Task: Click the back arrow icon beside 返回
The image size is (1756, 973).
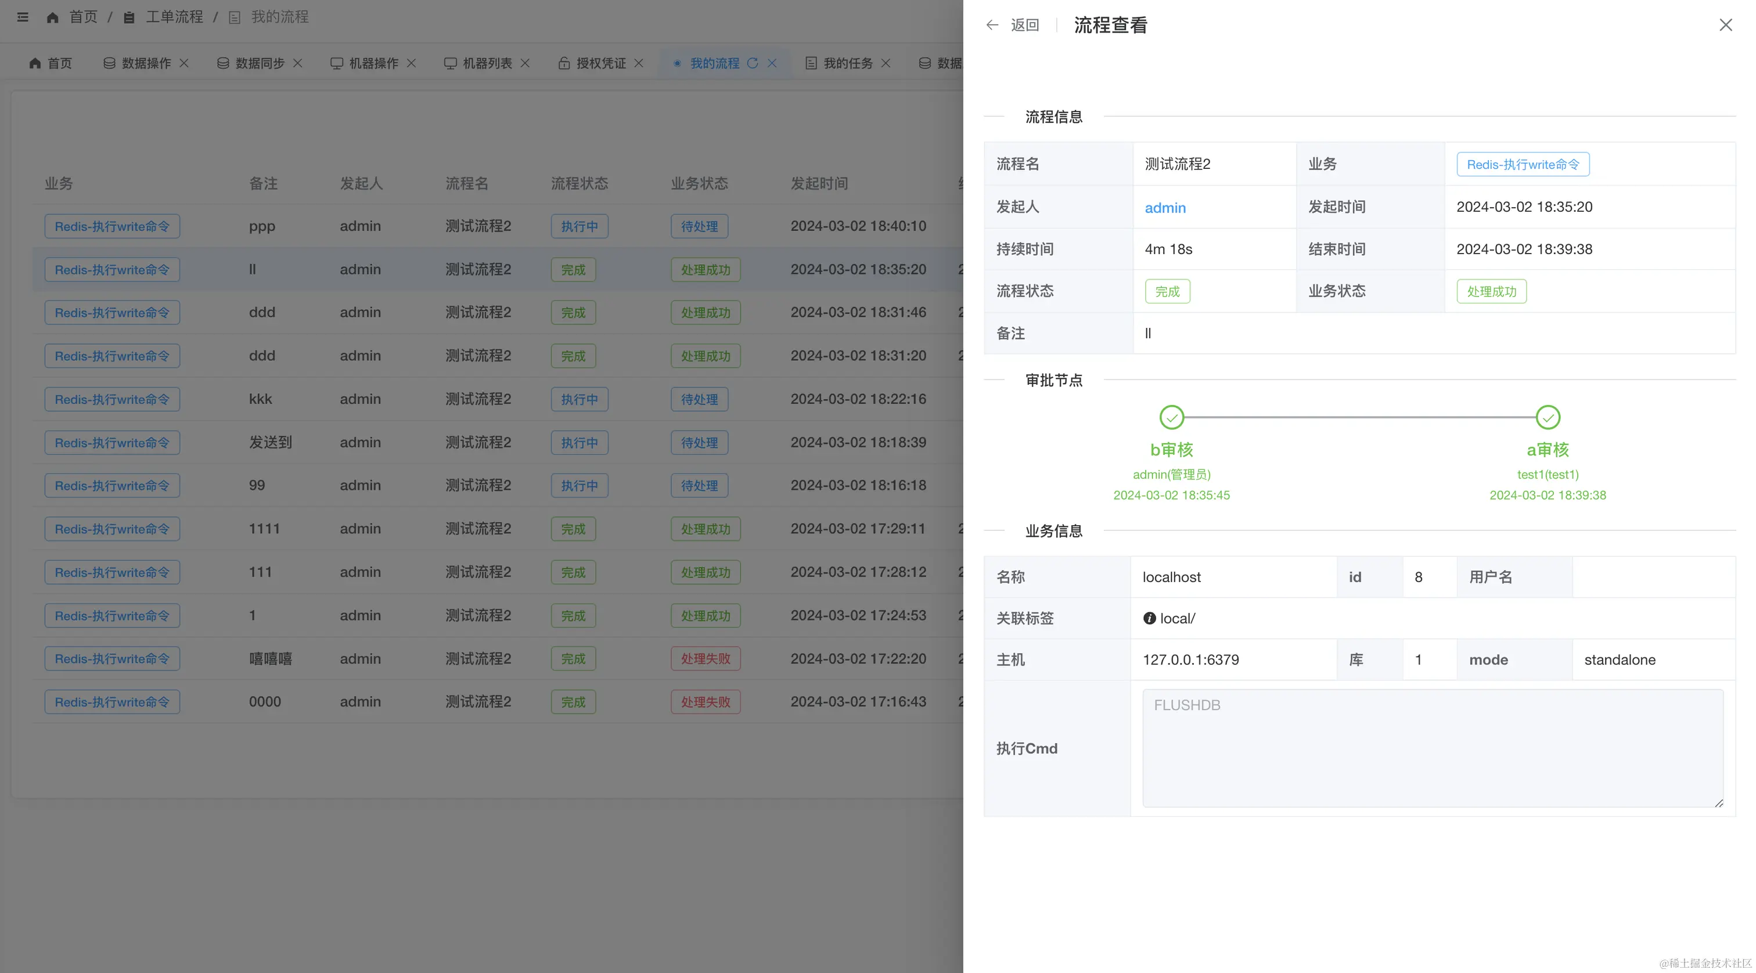Action: coord(992,25)
